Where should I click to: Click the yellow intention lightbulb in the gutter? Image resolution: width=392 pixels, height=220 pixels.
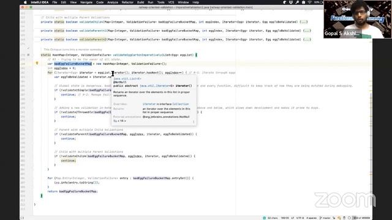point(37,64)
